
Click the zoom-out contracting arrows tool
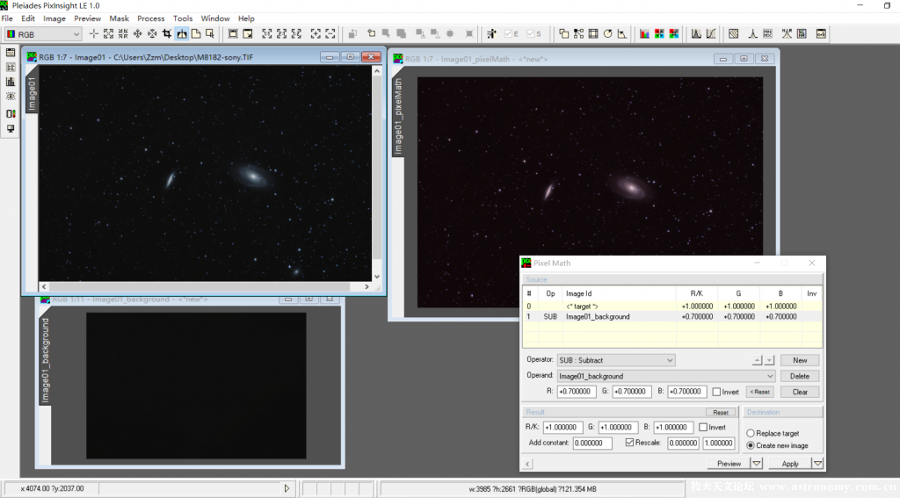click(x=123, y=34)
